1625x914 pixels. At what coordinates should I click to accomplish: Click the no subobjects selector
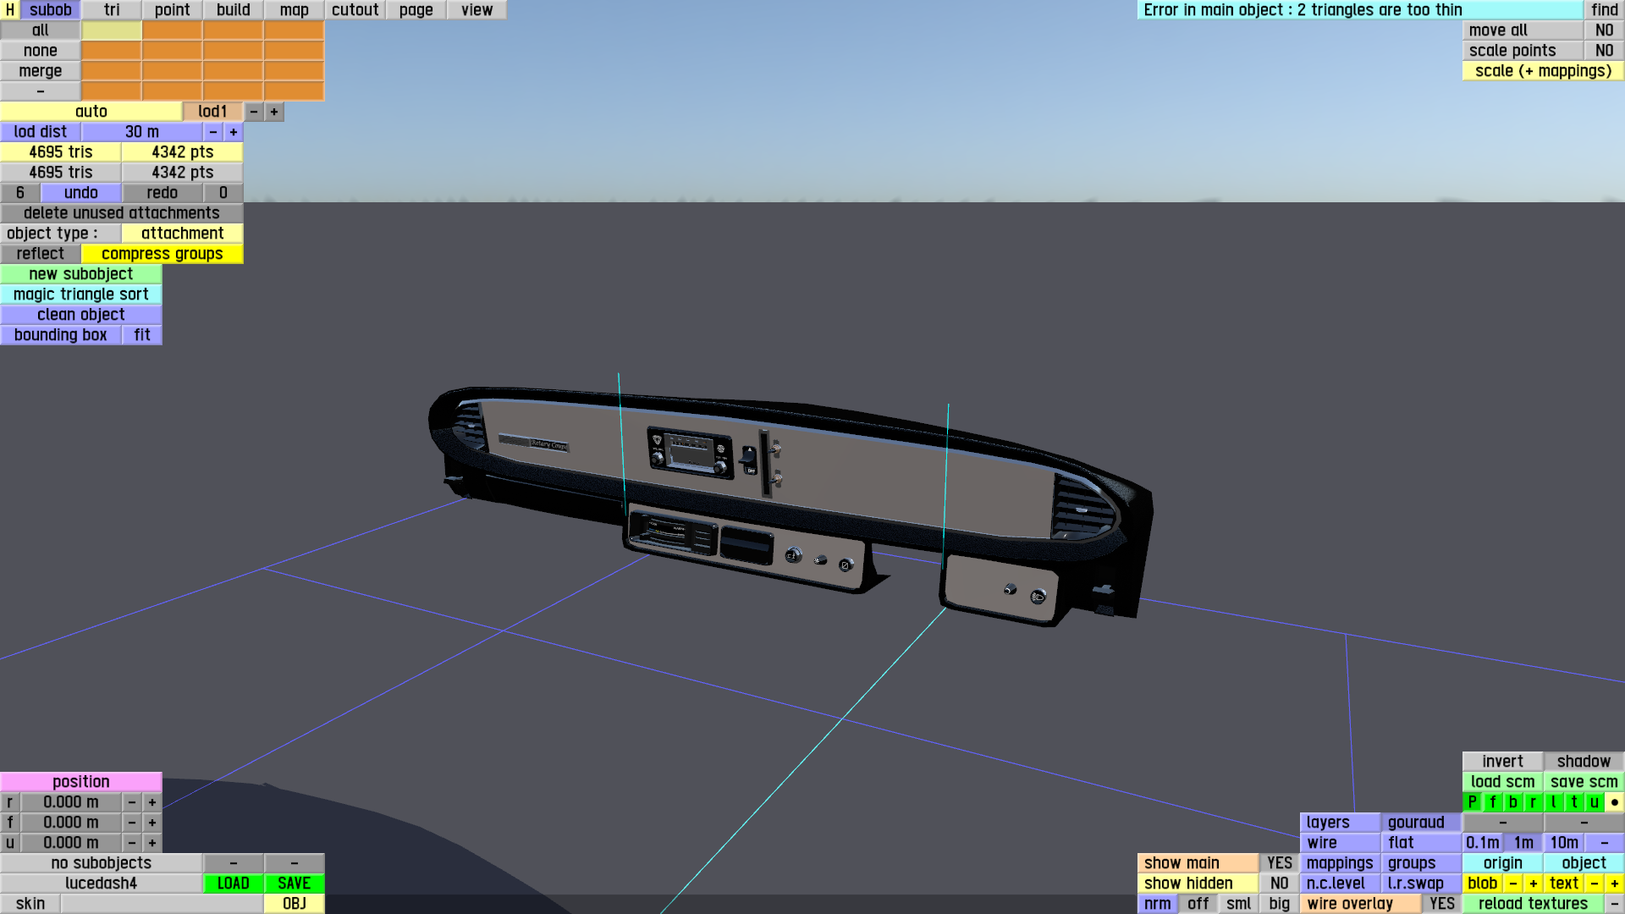[101, 863]
